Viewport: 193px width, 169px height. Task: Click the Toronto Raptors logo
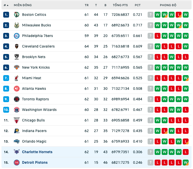(x=17, y=99)
